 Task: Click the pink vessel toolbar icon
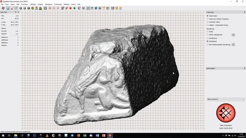104,8
